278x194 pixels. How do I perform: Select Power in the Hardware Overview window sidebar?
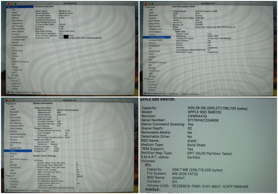pyautogui.click(x=14, y=53)
